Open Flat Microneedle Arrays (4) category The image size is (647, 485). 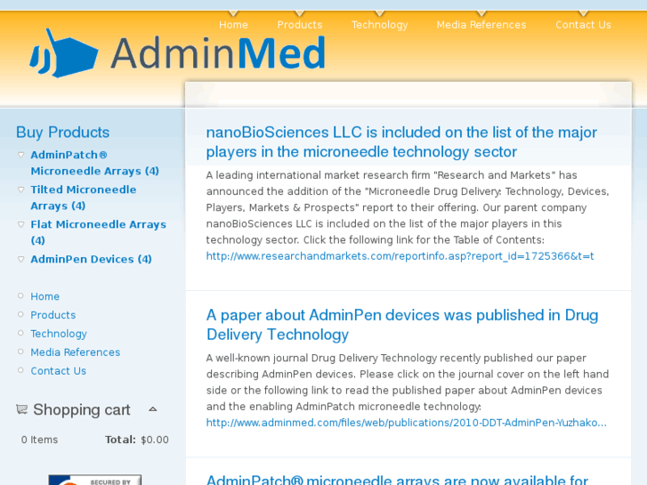[98, 232]
